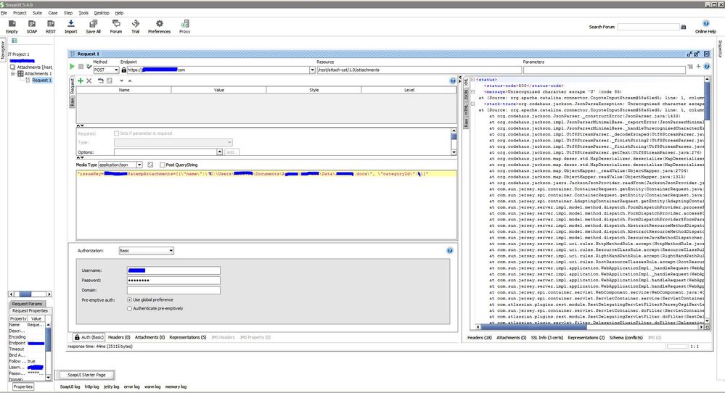
Task: Open the SSL Info (3 certs) tab
Action: coord(547,338)
